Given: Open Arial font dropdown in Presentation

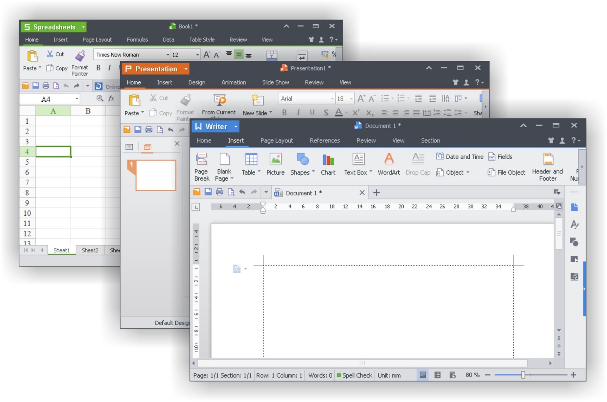Looking at the screenshot, I should [x=332, y=99].
